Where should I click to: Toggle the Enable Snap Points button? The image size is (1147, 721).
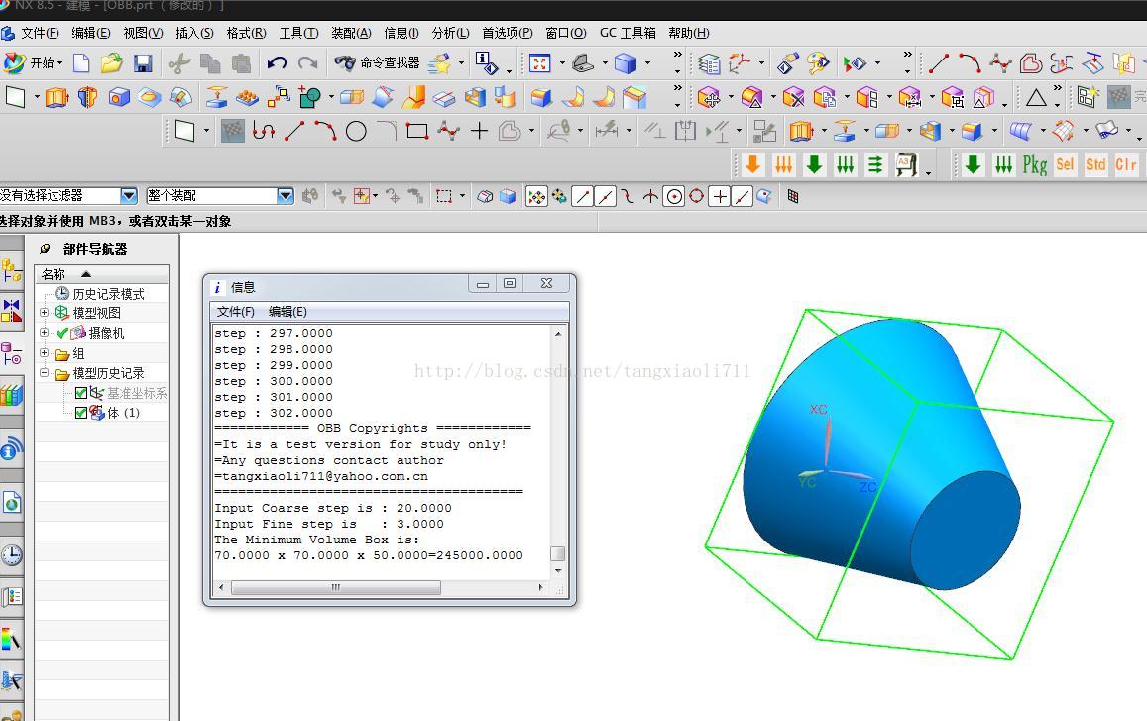[x=537, y=196]
